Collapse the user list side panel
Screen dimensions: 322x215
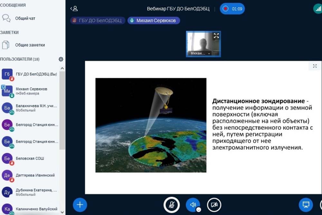(74, 9)
